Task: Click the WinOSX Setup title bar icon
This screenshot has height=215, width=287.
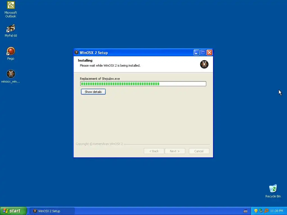Action: pos(77,52)
